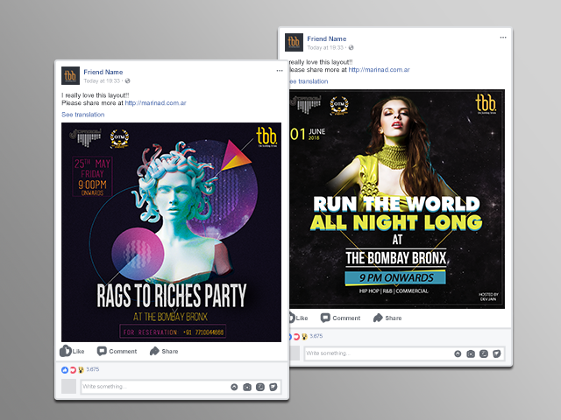Open Friend Name profile on the left post
Viewport: 561px width, 420px height.
(103, 72)
